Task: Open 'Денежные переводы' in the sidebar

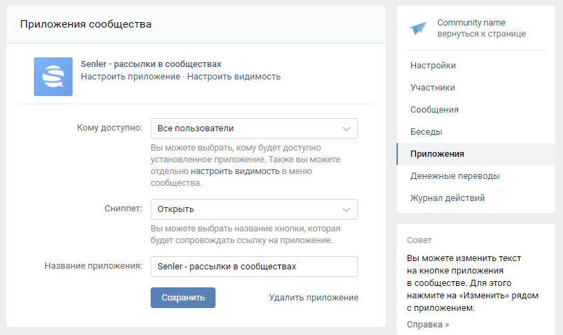Action: coord(455,176)
